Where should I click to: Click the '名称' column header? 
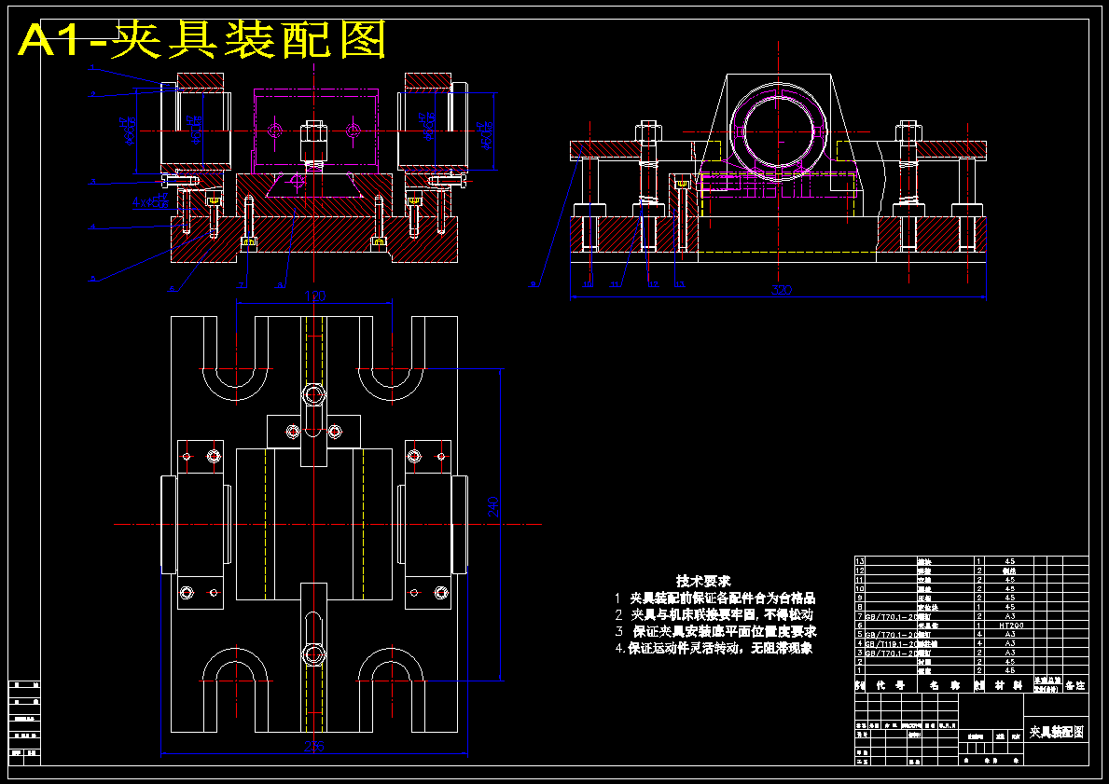943,685
